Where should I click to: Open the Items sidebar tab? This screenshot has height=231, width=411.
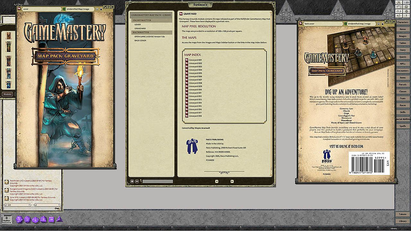pyautogui.click(x=403, y=78)
